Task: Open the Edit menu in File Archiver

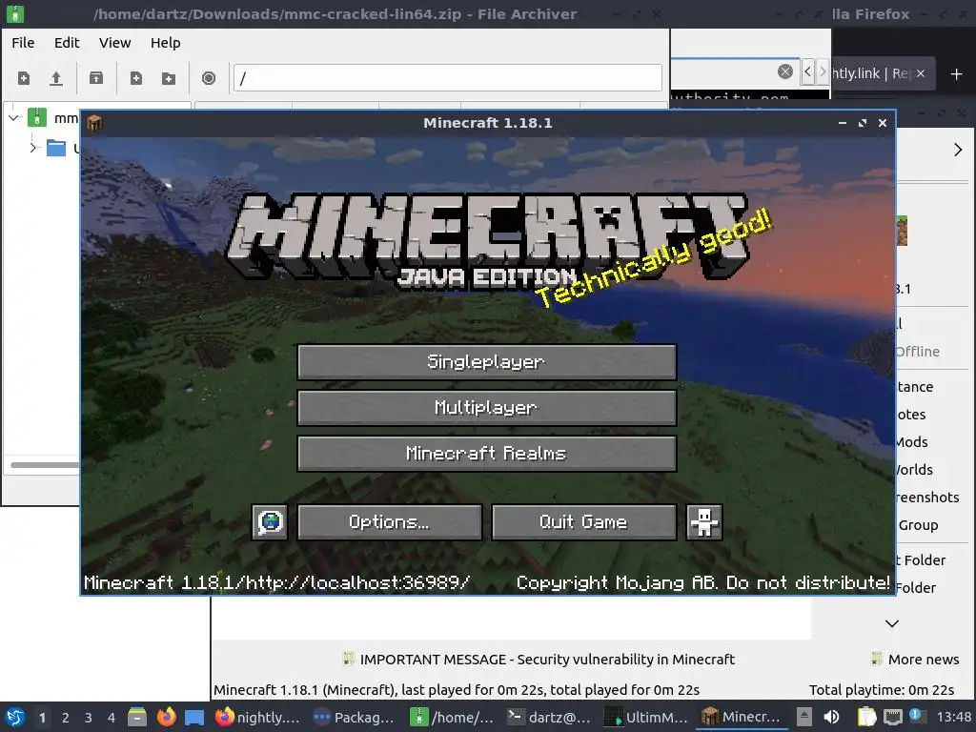Action: 67,43
